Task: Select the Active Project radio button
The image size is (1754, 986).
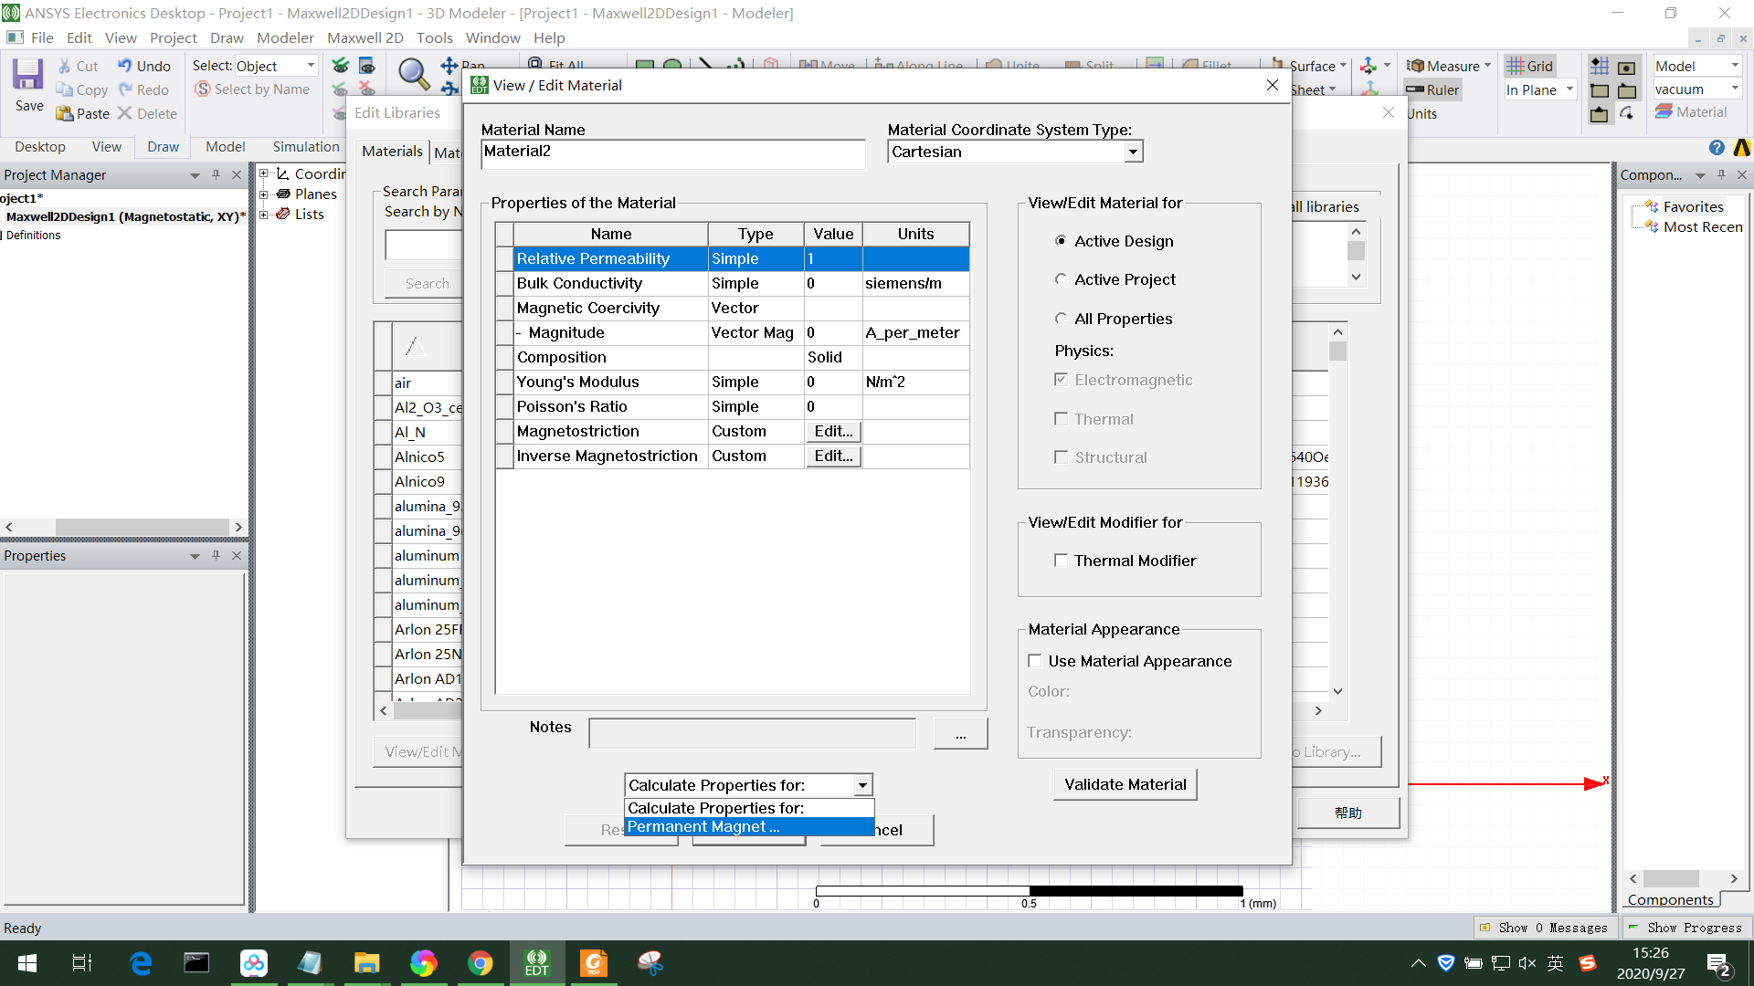Action: click(x=1061, y=279)
